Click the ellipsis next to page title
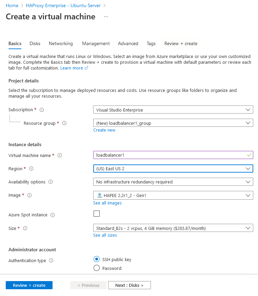 point(106,17)
